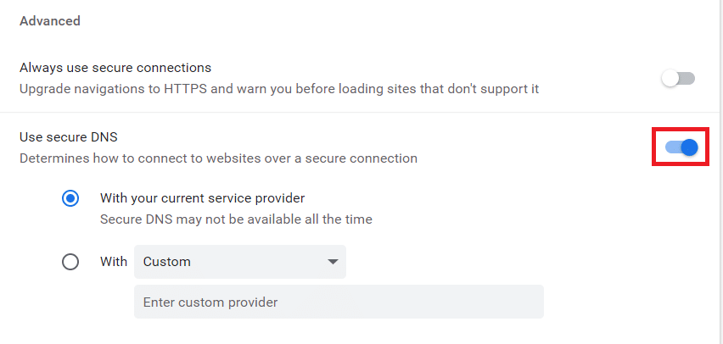Focus the Enter custom provider field
The height and width of the screenshot is (344, 723).
pyautogui.click(x=339, y=302)
